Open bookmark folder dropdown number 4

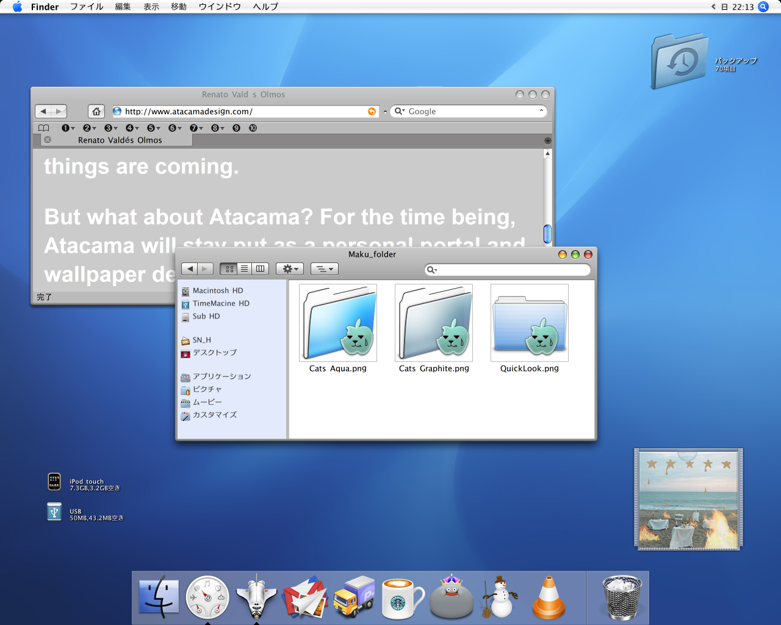[132, 128]
